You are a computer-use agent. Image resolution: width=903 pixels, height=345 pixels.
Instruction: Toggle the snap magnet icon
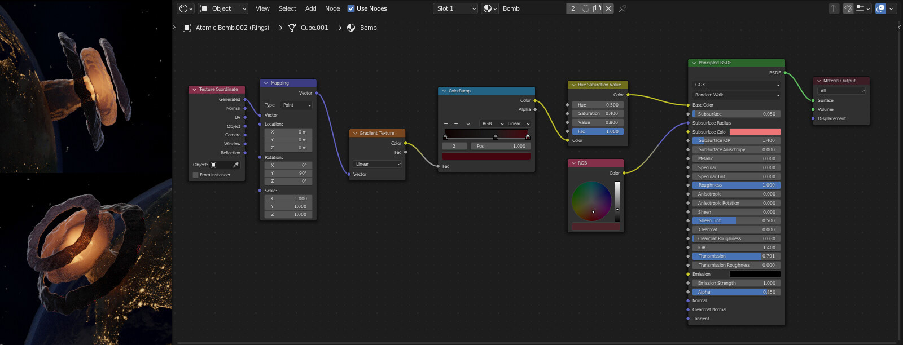[x=848, y=8]
